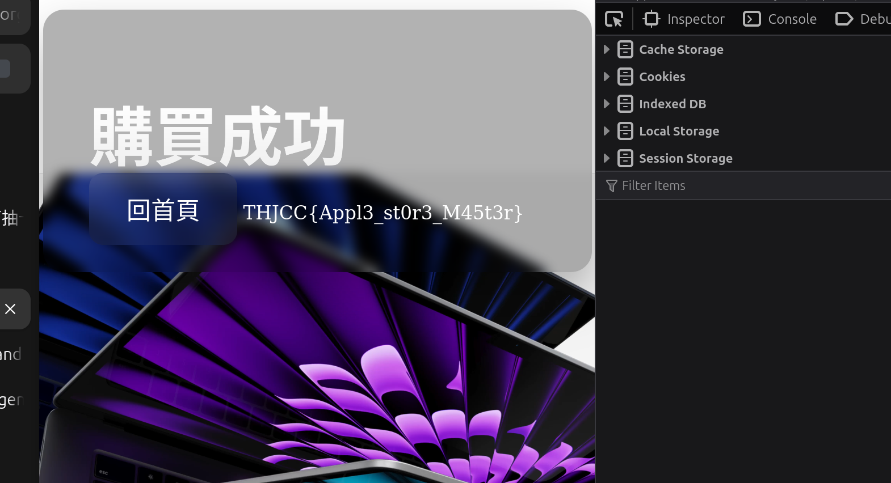Select the Session Storage icon
The width and height of the screenshot is (891, 483).
click(x=625, y=158)
